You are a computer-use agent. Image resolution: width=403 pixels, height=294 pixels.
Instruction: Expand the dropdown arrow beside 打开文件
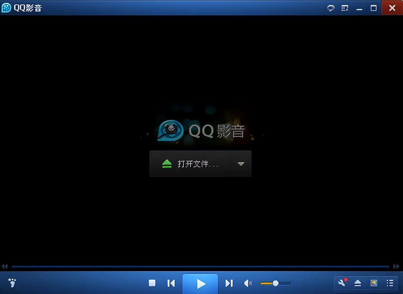click(241, 164)
